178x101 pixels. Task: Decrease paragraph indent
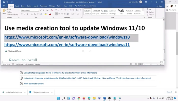pos(71,10)
